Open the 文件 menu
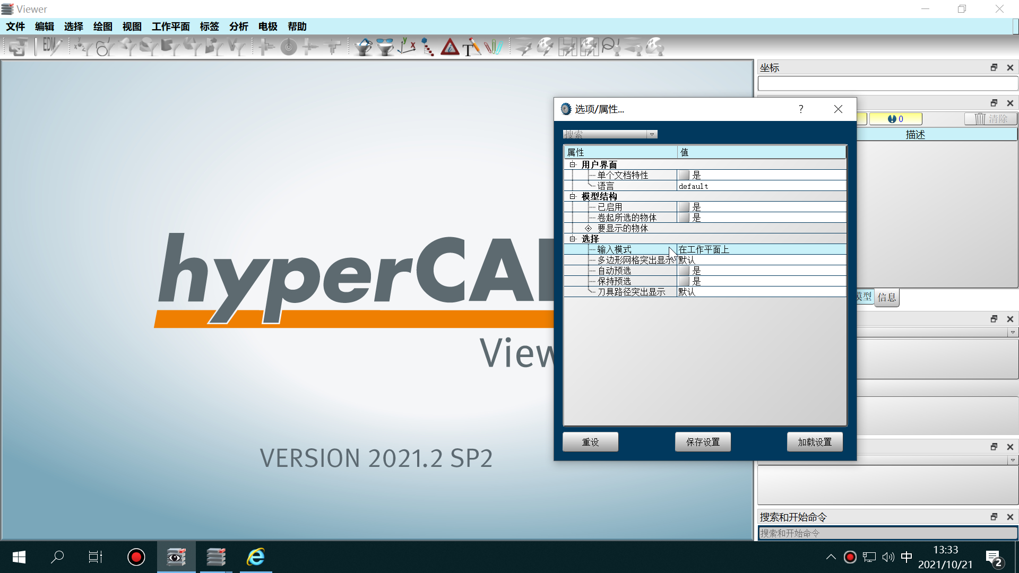Viewport: 1019px width, 573px height. pyautogui.click(x=15, y=27)
